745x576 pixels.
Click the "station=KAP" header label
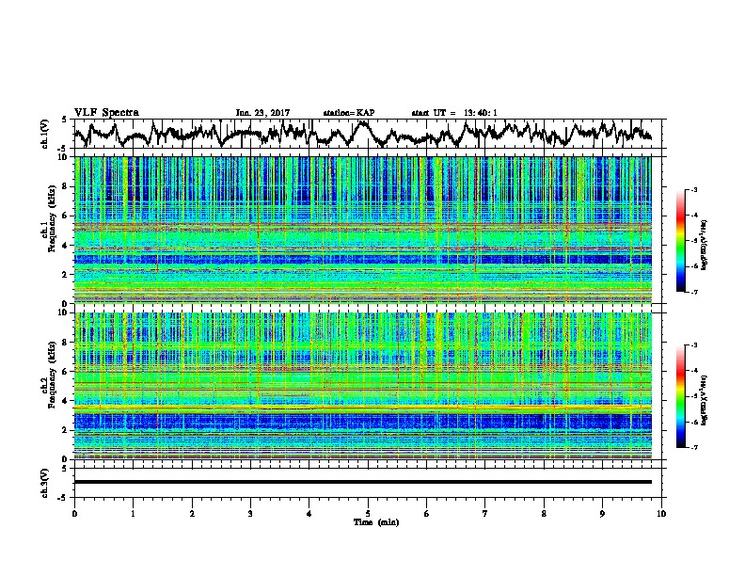click(349, 113)
